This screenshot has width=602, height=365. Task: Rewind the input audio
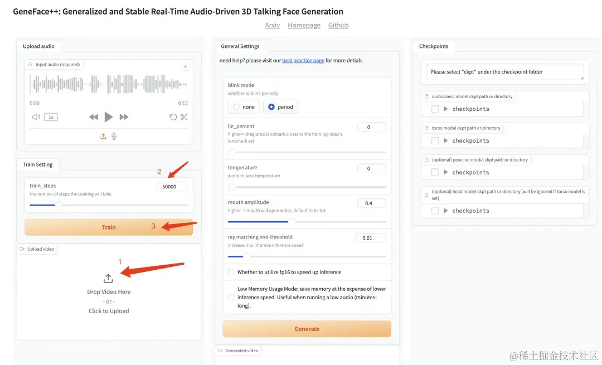point(94,117)
